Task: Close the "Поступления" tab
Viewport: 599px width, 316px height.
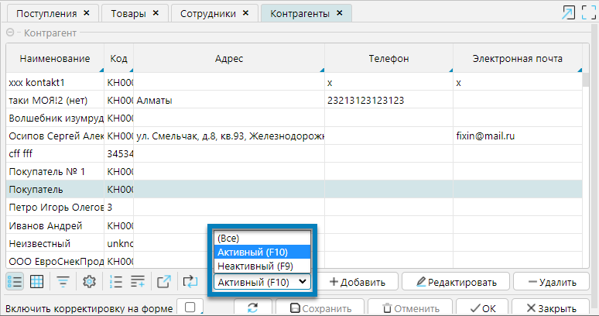Action: click(x=86, y=14)
